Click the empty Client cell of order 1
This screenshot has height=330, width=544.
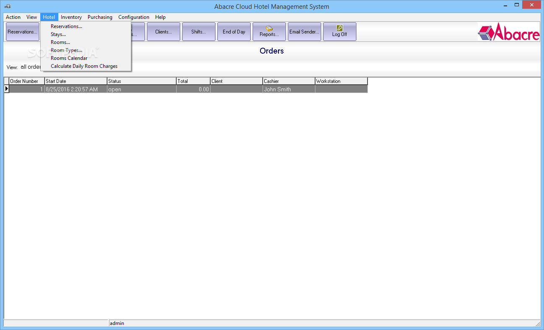237,89
